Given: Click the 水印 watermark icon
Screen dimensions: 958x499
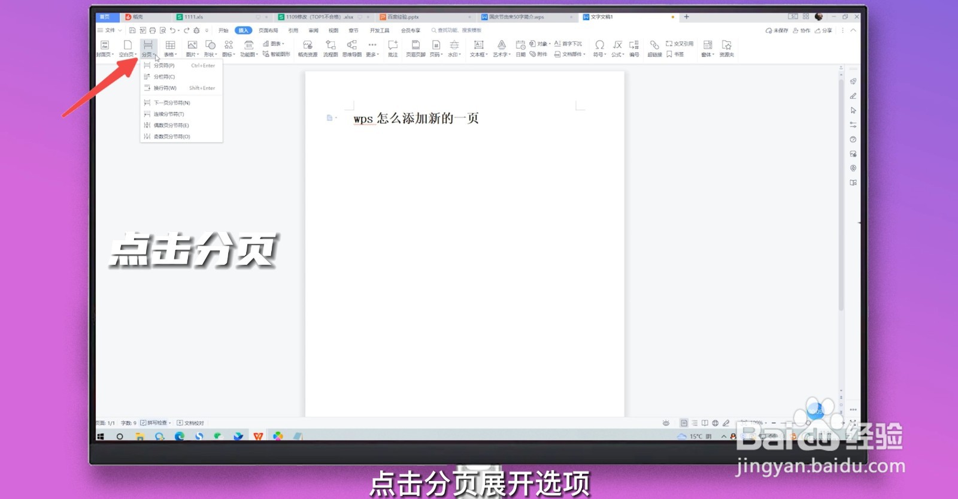Looking at the screenshot, I should (x=454, y=45).
